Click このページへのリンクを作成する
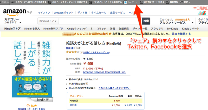The width and height of the screenshot is (208, 110). [31, 2]
